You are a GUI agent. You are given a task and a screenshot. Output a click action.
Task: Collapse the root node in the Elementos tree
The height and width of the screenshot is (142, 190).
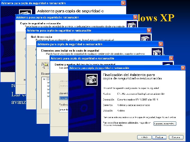point(44,79)
